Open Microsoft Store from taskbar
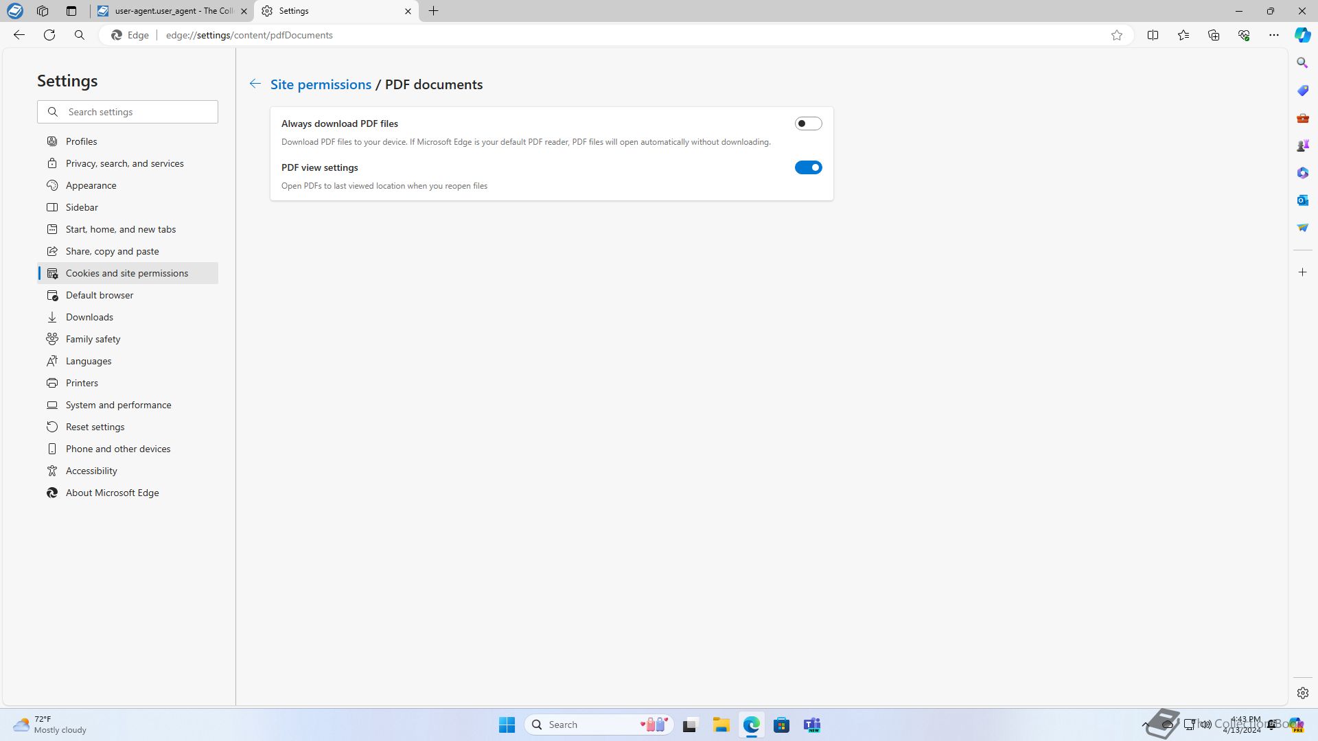Viewport: 1318px width, 741px height. (x=781, y=725)
